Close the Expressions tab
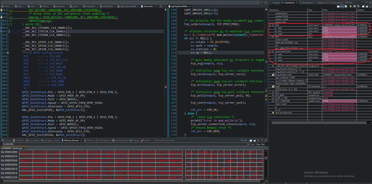This screenshot has width=372, height=184. point(297,3)
